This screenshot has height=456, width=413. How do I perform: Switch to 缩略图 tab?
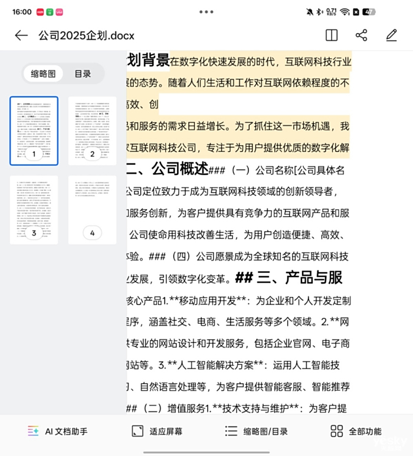44,74
